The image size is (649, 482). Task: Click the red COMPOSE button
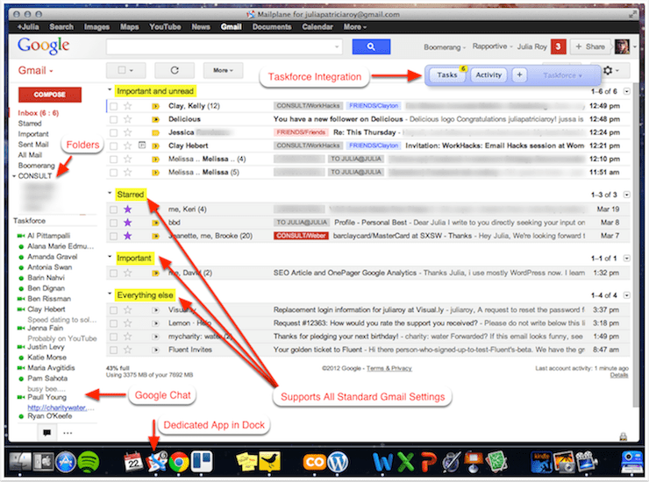coord(50,95)
